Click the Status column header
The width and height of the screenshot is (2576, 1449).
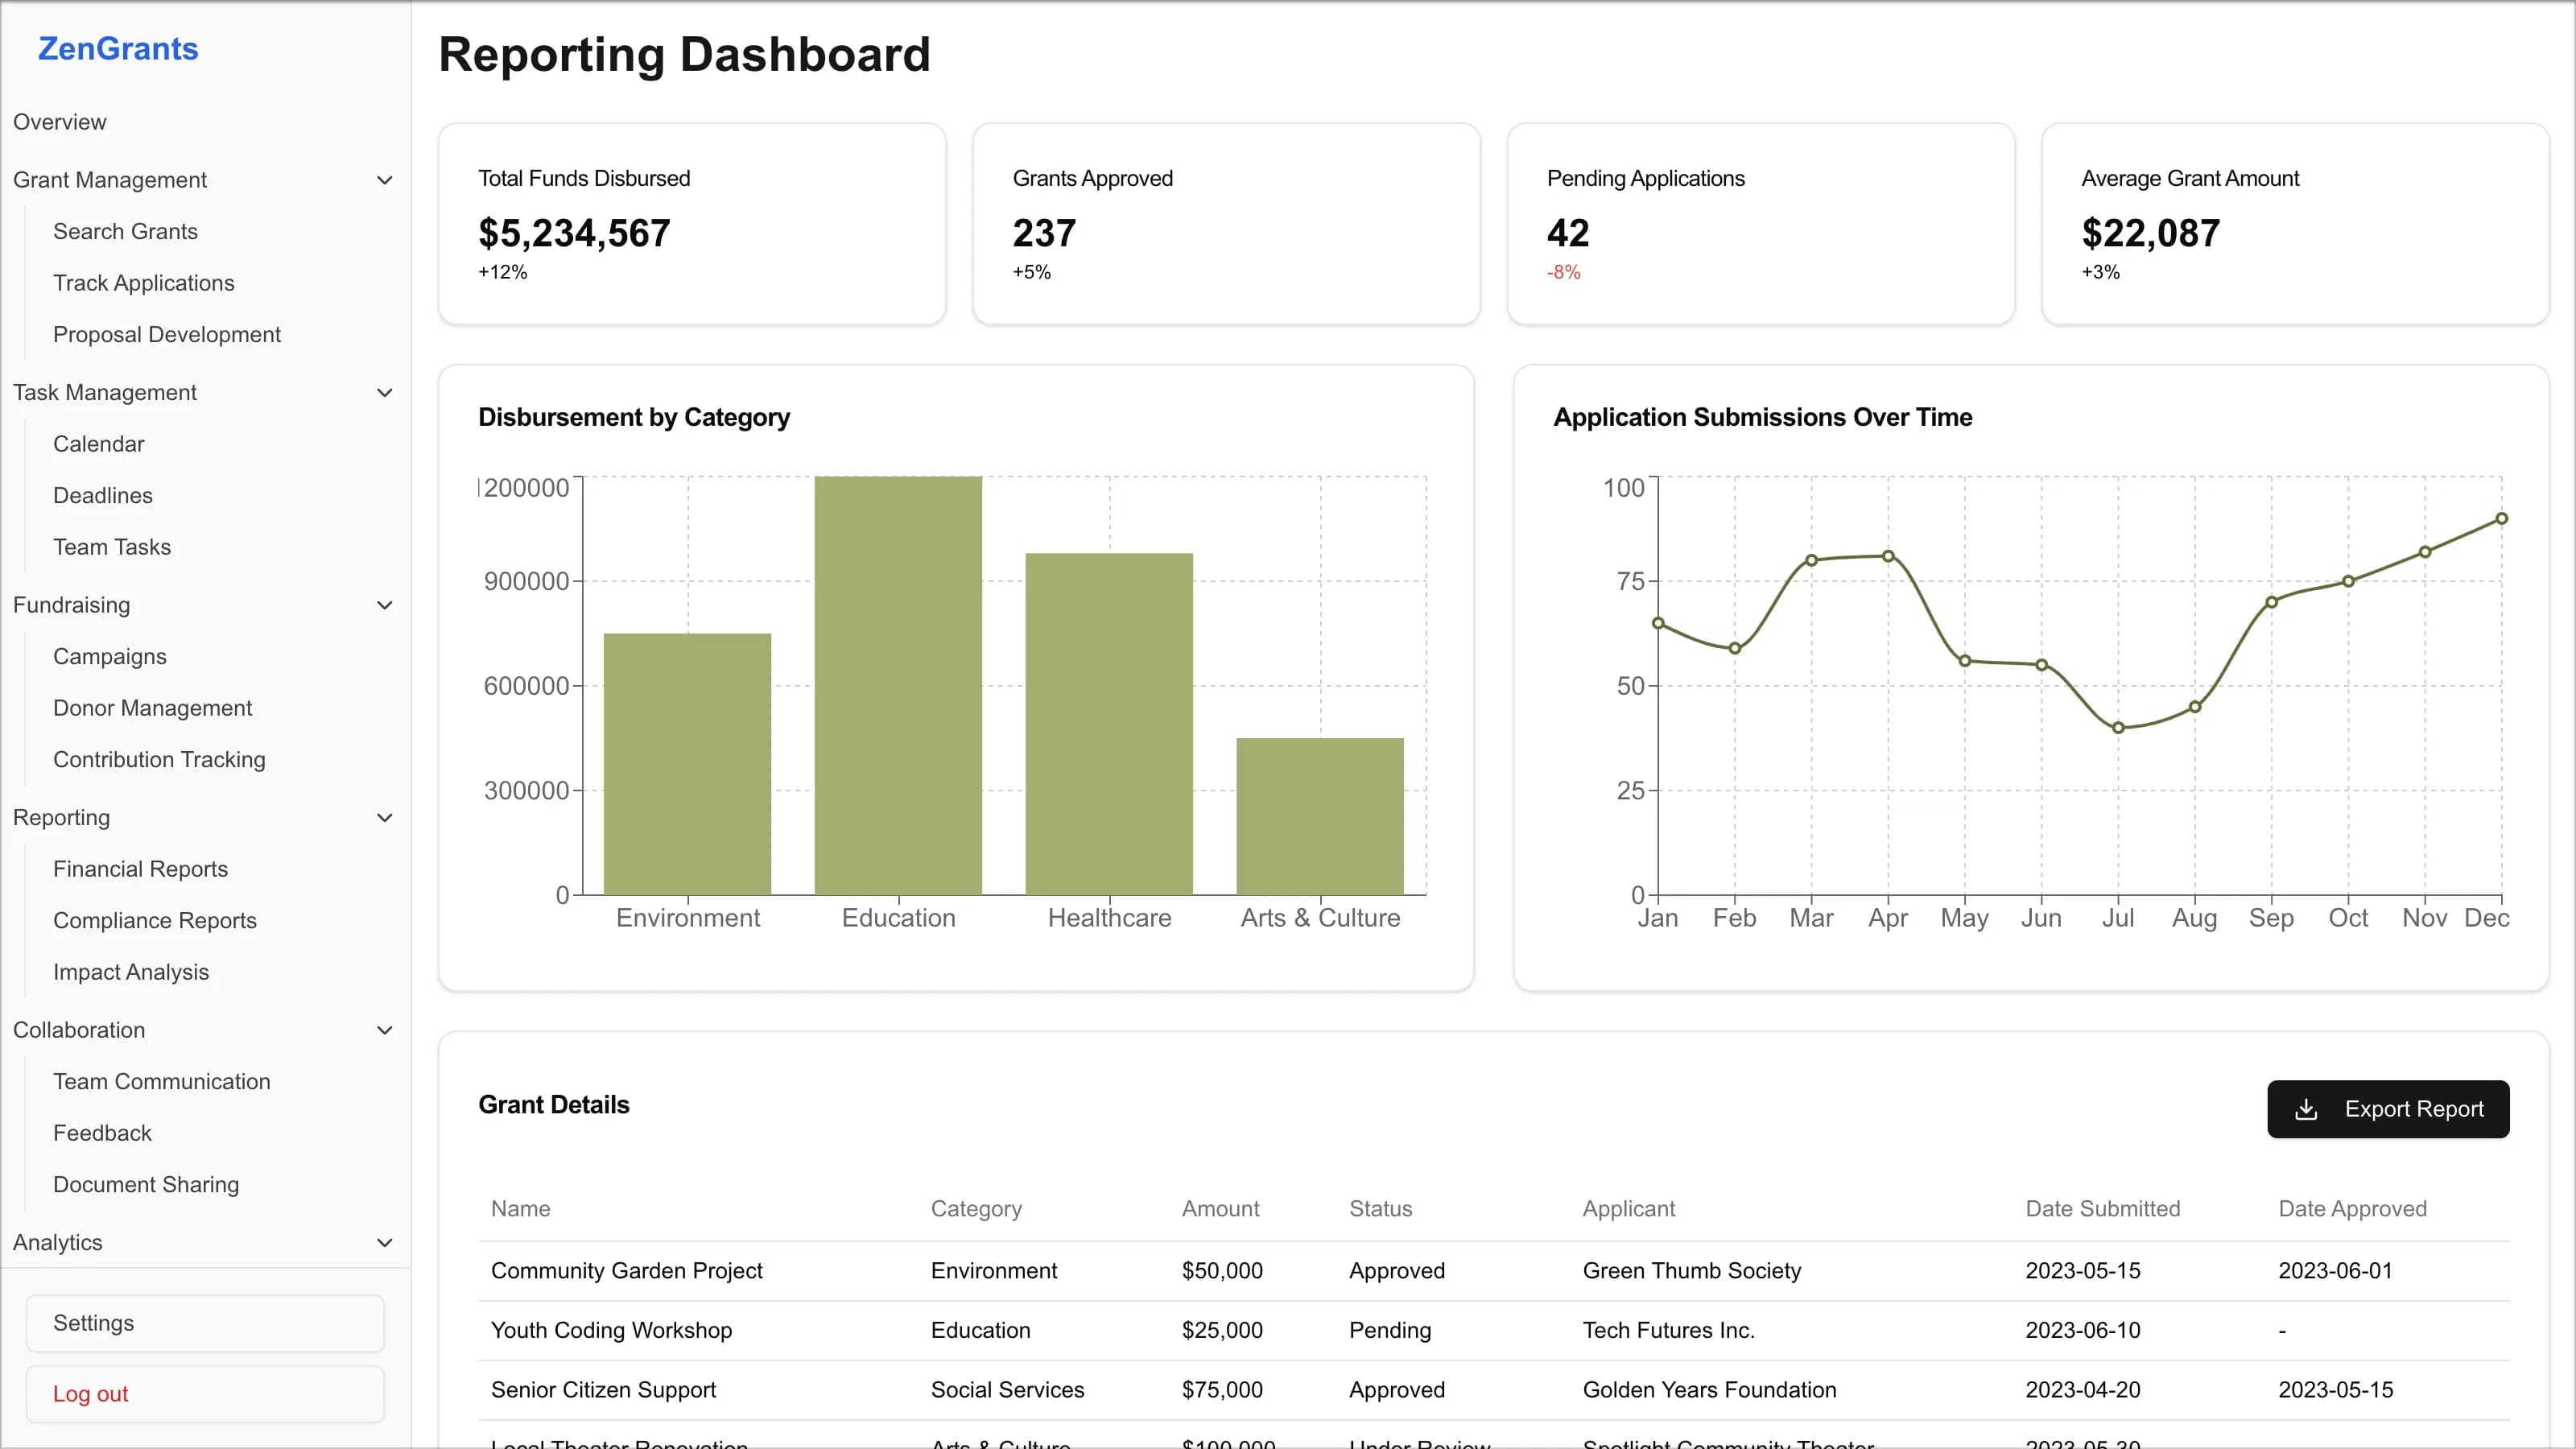pyautogui.click(x=1380, y=1208)
